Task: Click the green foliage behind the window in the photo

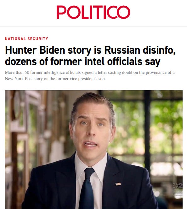Action: click(166, 120)
